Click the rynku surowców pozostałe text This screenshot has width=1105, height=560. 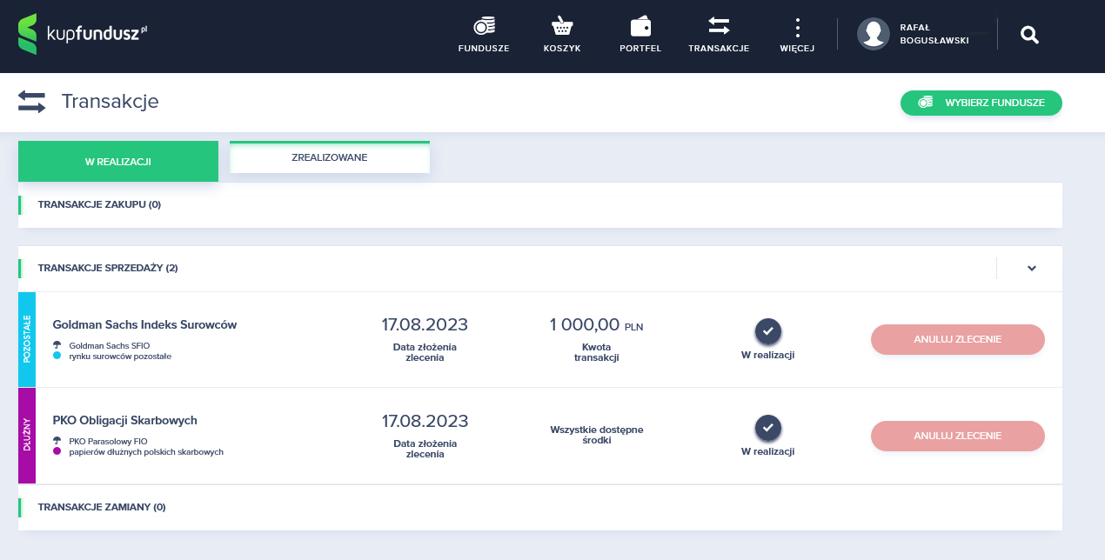point(120,356)
